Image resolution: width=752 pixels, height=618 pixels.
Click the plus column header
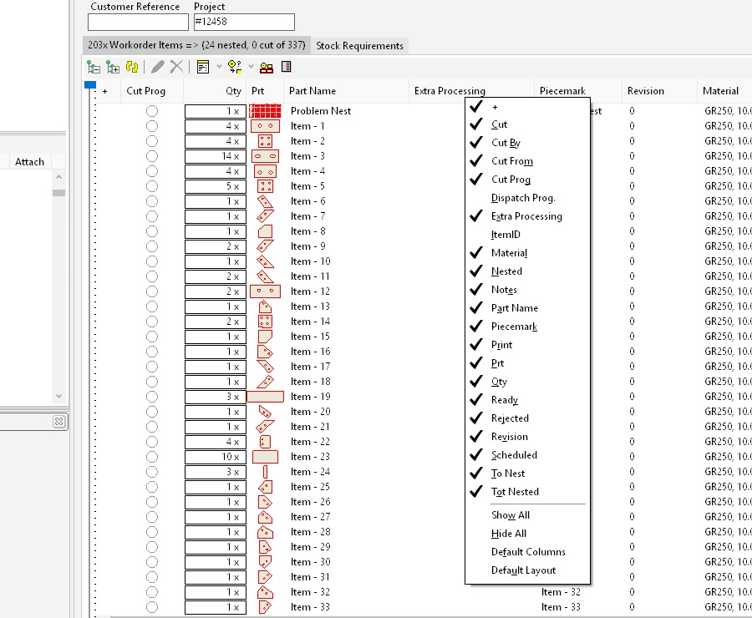click(104, 91)
